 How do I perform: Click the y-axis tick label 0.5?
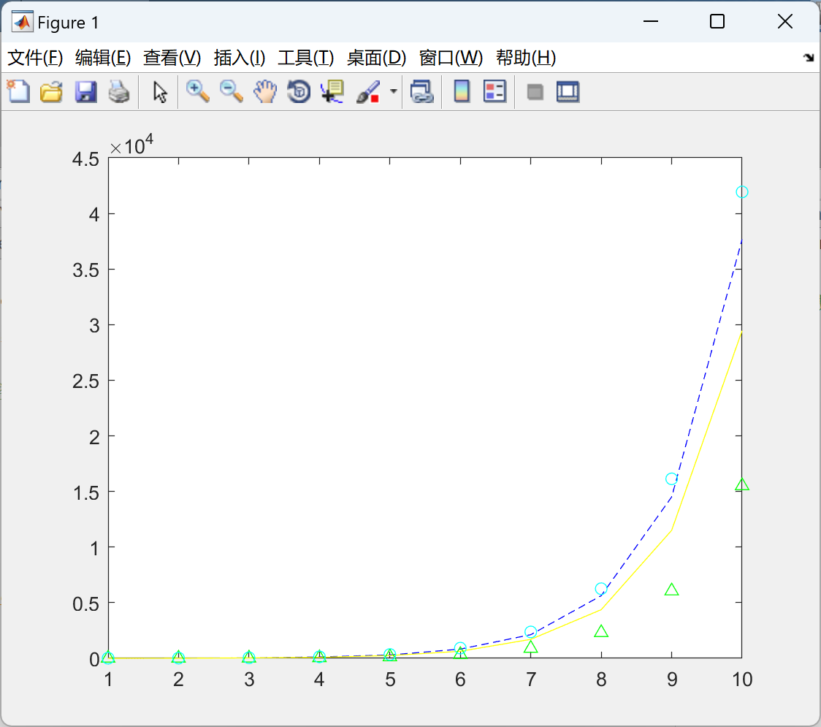click(x=86, y=604)
